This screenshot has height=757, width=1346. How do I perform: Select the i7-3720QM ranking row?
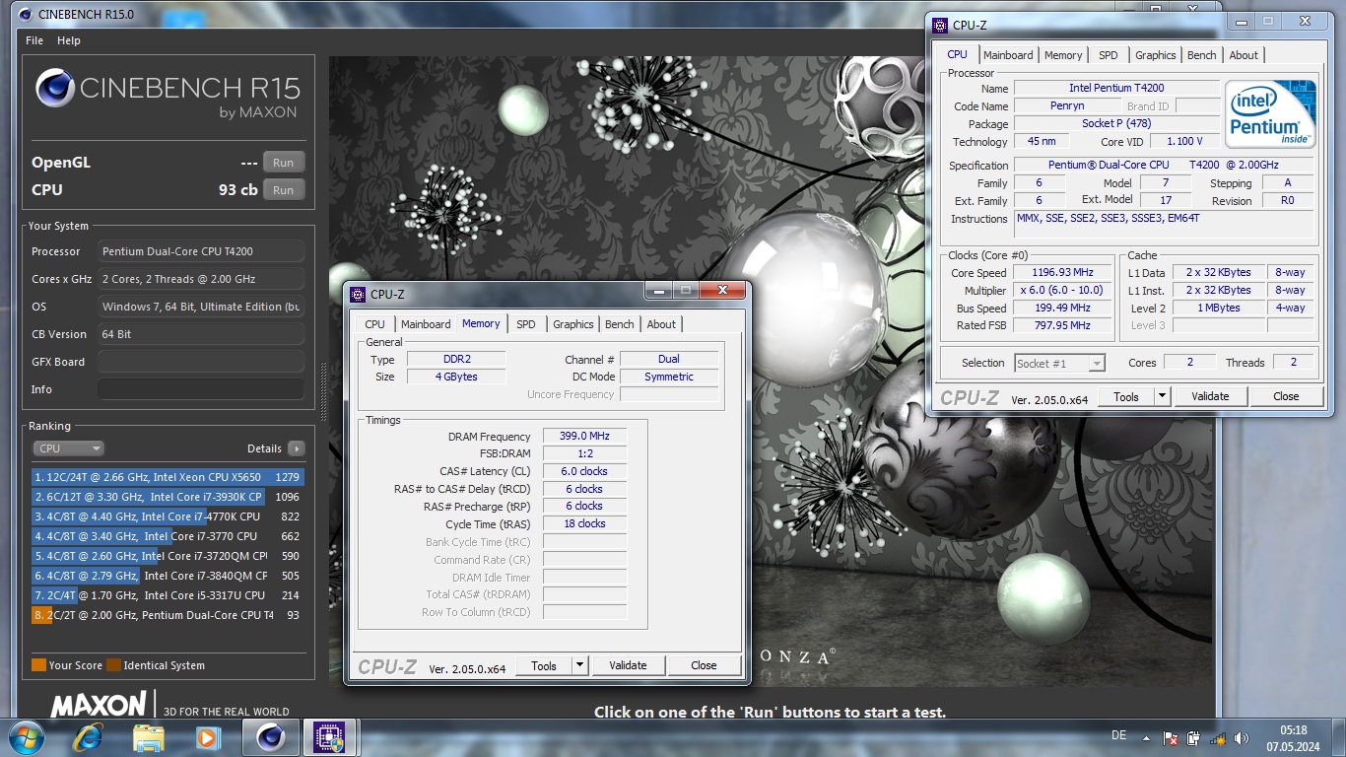click(168, 556)
